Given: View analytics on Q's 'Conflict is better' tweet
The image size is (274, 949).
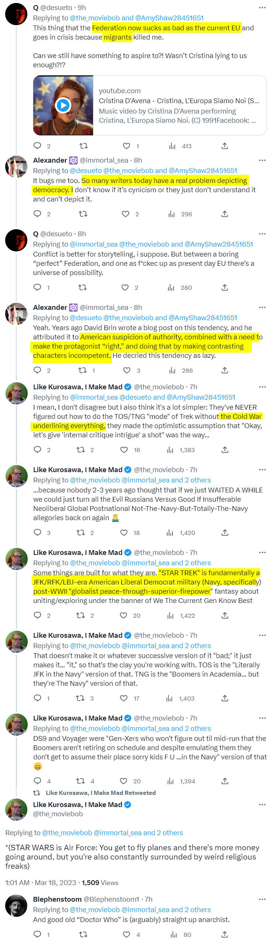Looking at the screenshot, I should [x=171, y=287].
